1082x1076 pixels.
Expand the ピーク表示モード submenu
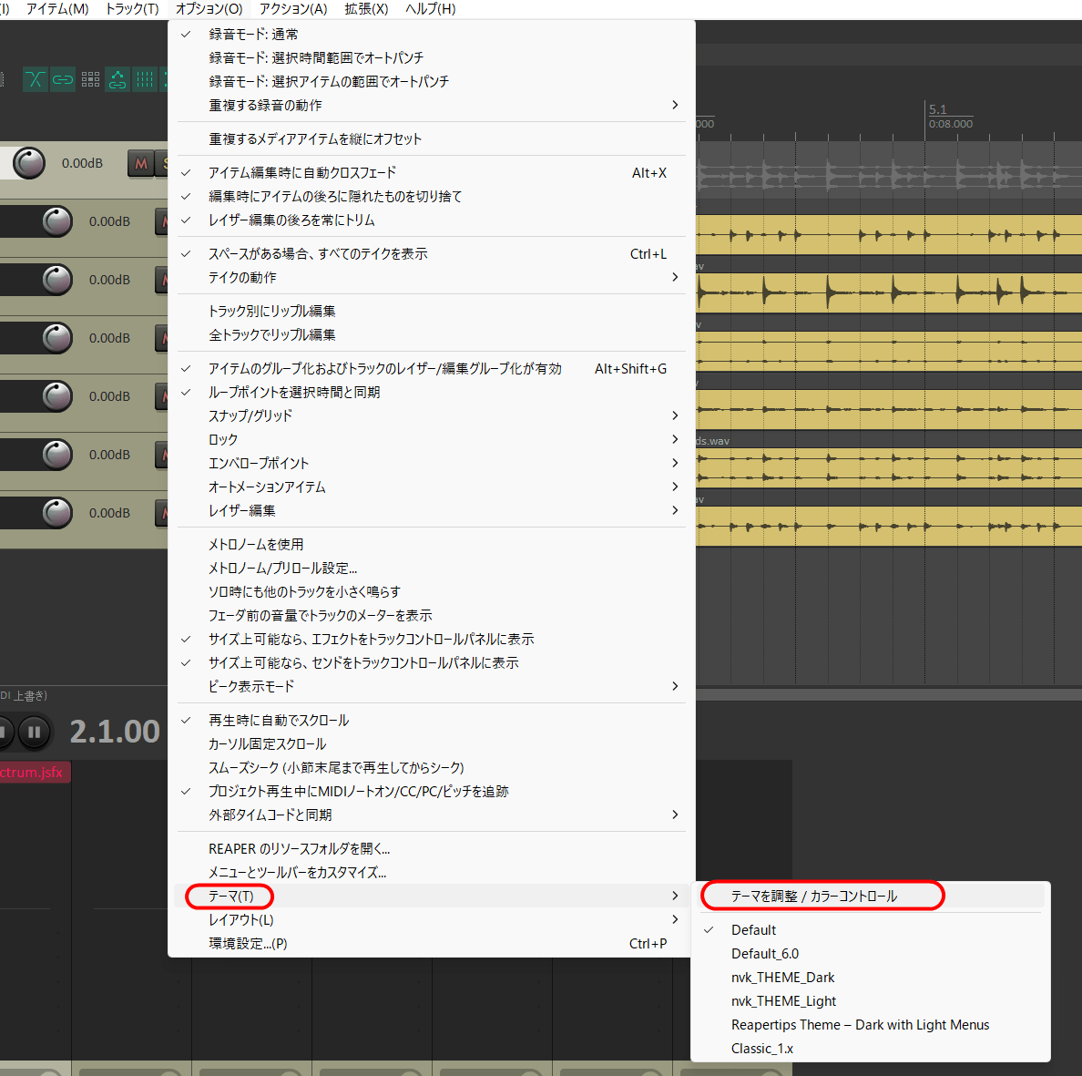pyautogui.click(x=251, y=686)
